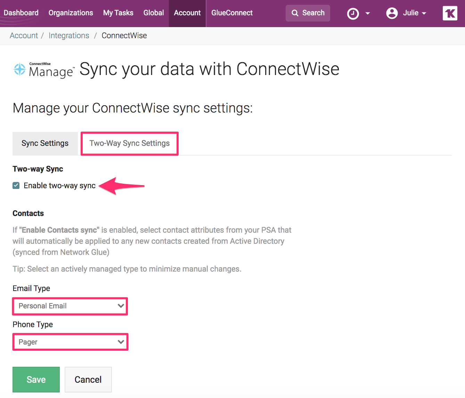Expand the caret beside the clock icon

[x=368, y=14]
